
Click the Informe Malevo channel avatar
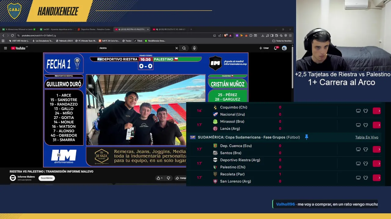coord(13,178)
